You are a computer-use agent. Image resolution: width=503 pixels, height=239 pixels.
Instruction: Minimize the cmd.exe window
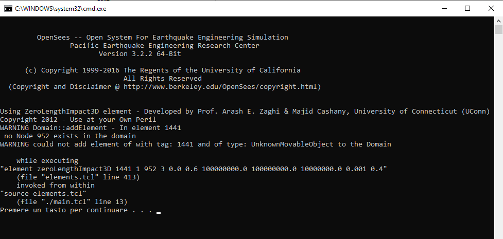[444, 9]
